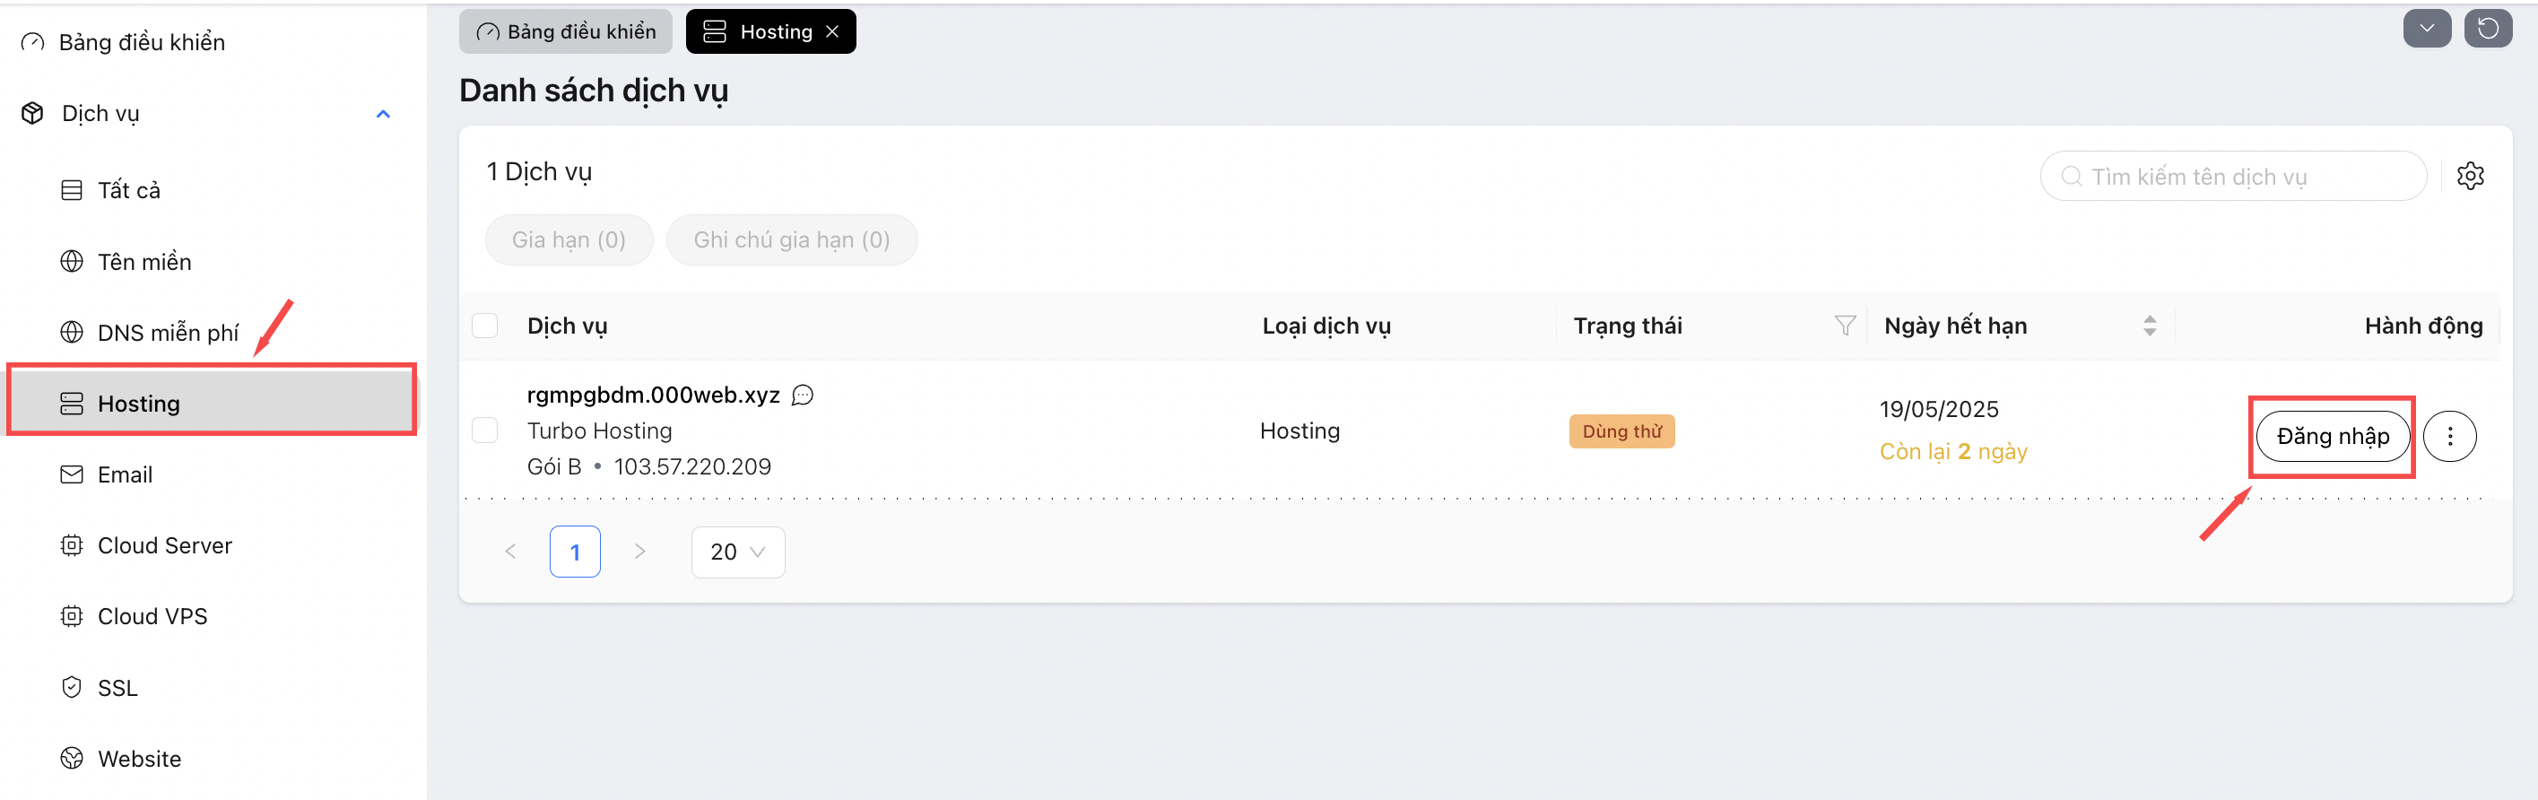
Task: Click the refresh icon at top right
Action: (x=2487, y=29)
